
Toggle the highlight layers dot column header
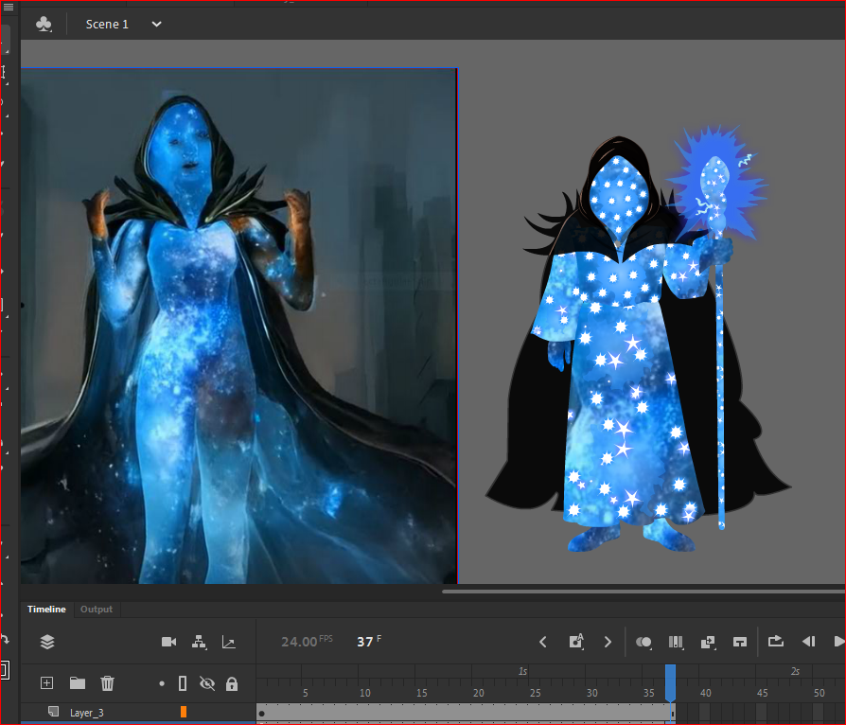162,683
